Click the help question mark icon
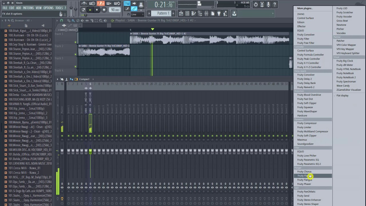This screenshot has width=366, height=206. (x=274, y=4)
